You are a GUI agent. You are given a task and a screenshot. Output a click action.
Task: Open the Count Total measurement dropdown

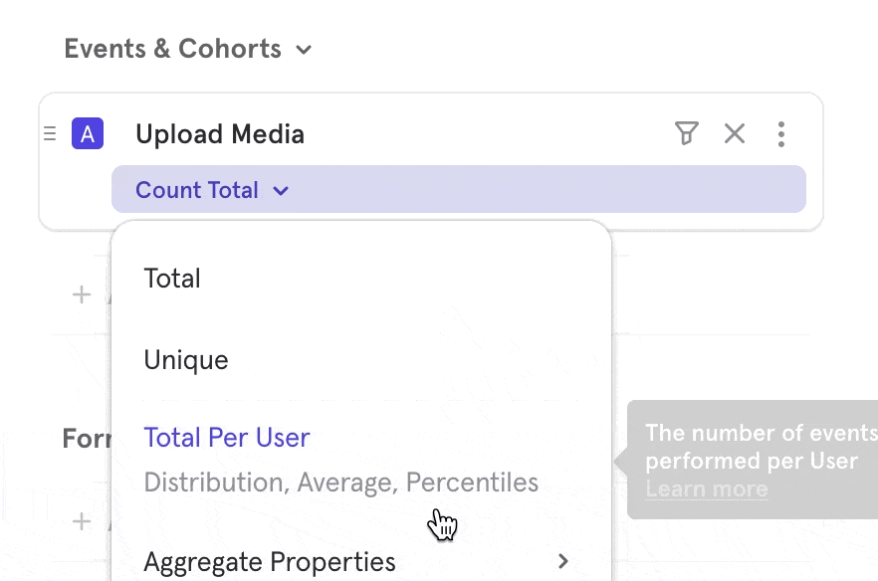[x=197, y=190]
